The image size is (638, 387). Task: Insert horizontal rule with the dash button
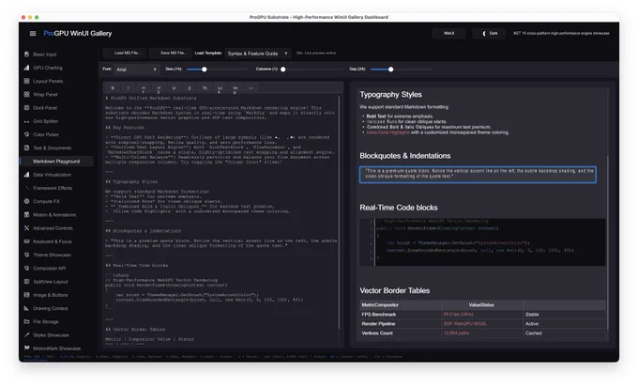click(251, 88)
